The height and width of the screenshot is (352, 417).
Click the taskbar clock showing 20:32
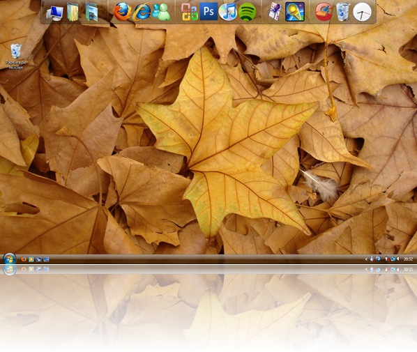(408, 259)
